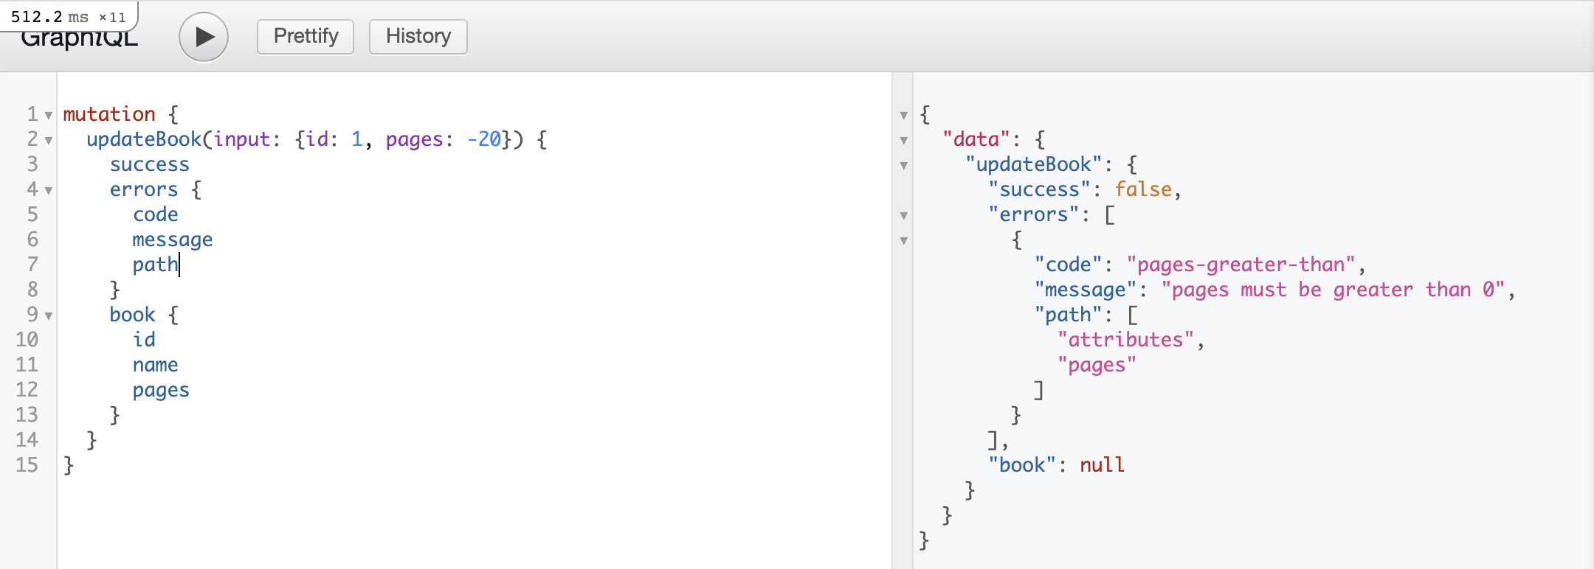Click the "pages-greater-than" code string in results
Image resolution: width=1594 pixels, height=569 pixels.
[x=1241, y=265]
